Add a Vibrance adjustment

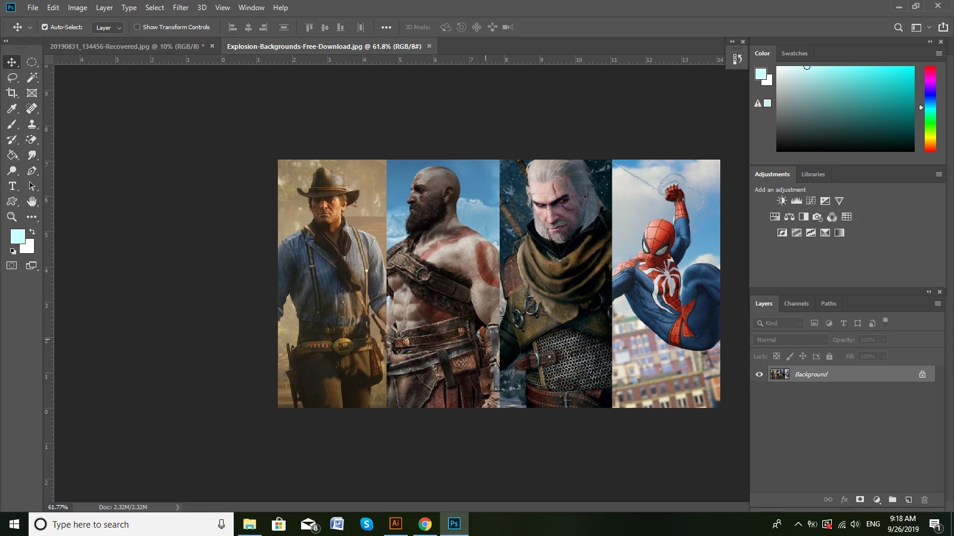(x=840, y=201)
